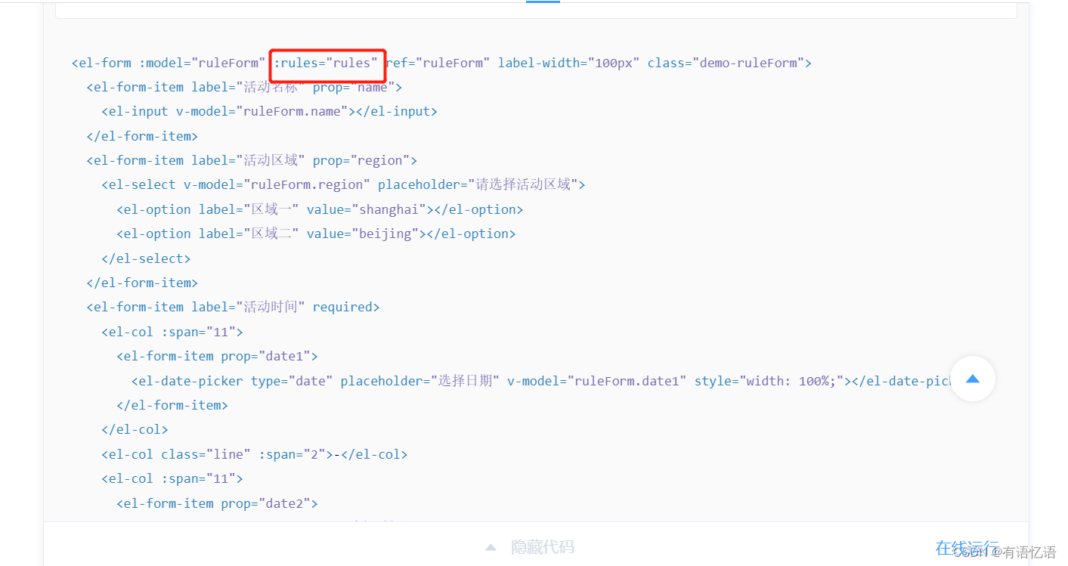Click the closing </el-select> tag
This screenshot has height=566, width=1068.
coord(146,258)
